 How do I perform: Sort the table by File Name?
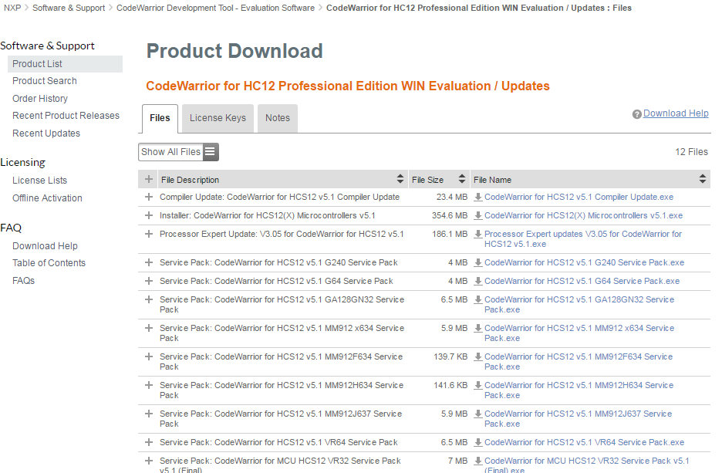click(702, 180)
